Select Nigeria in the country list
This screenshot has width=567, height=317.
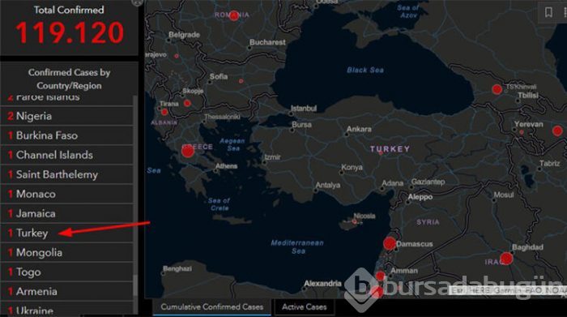click(x=67, y=116)
